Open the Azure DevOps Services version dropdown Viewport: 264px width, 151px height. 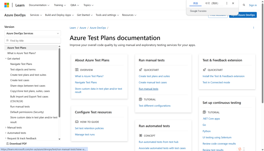32,33
